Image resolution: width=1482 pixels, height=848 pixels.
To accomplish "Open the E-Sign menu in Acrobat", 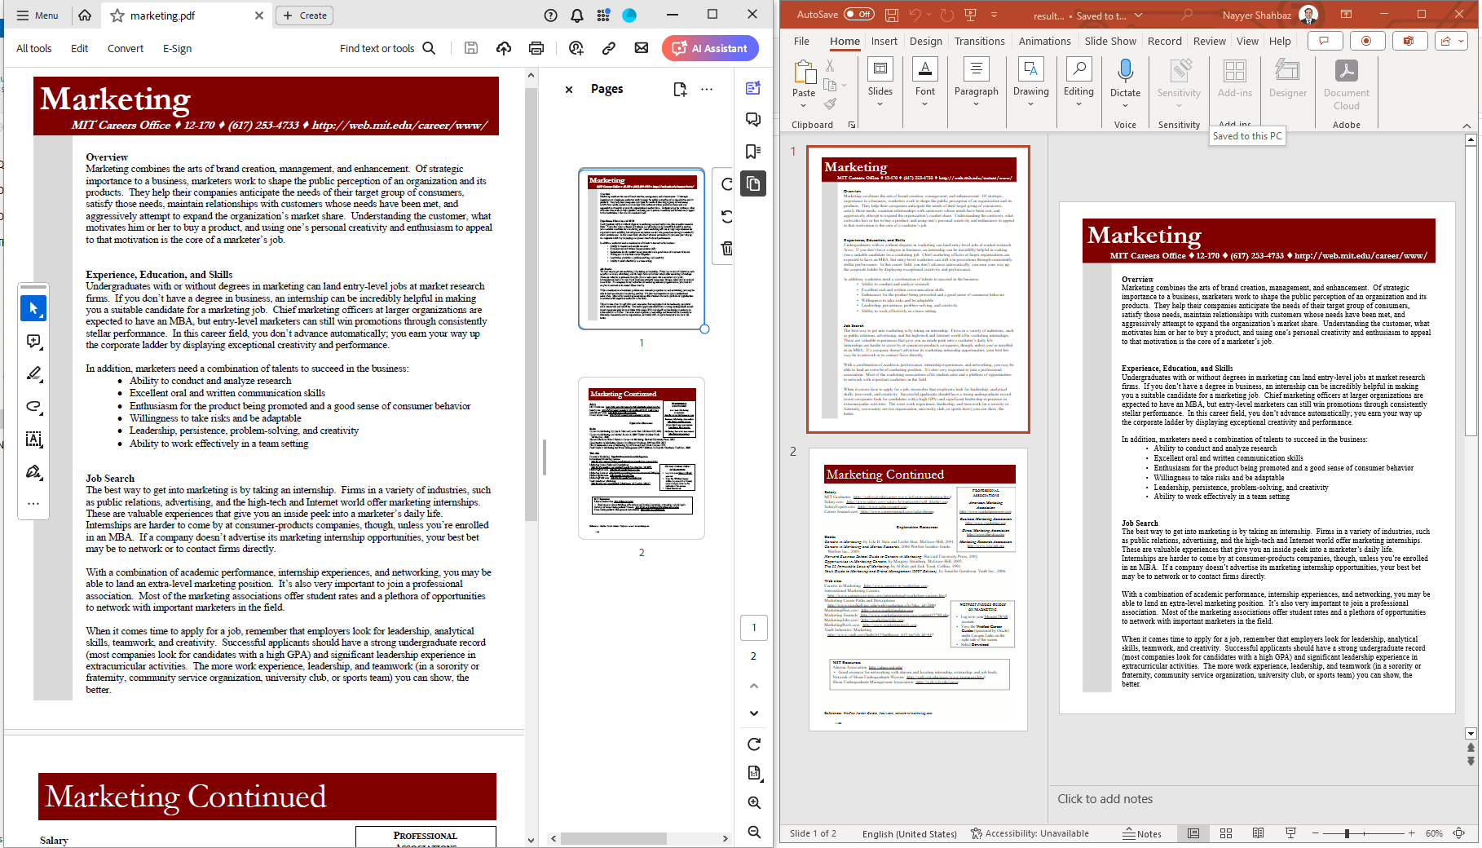I will (x=177, y=48).
